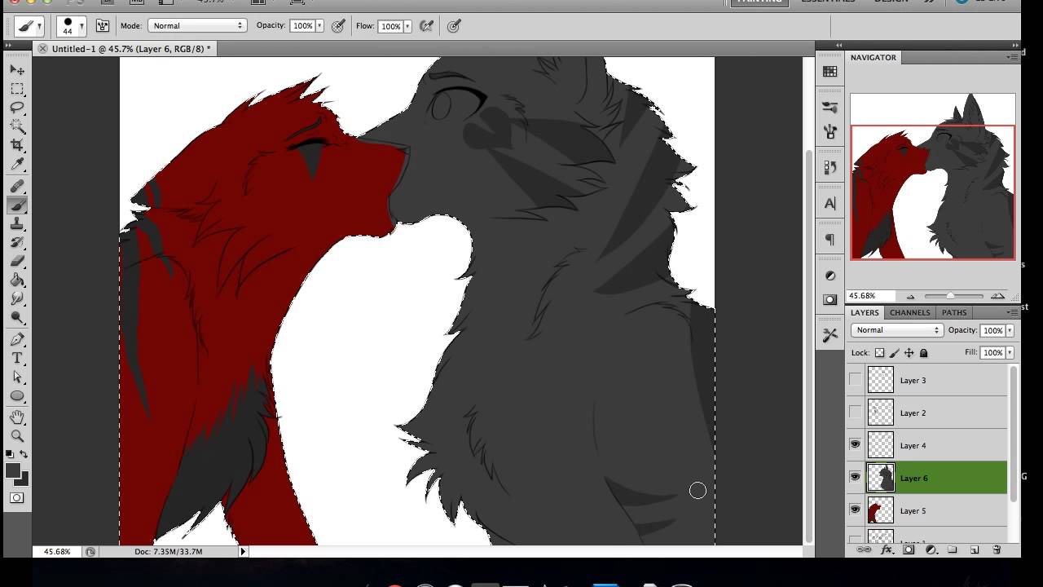The width and height of the screenshot is (1043, 587).
Task: Select the Ellipse shape tool
Action: pyautogui.click(x=17, y=396)
